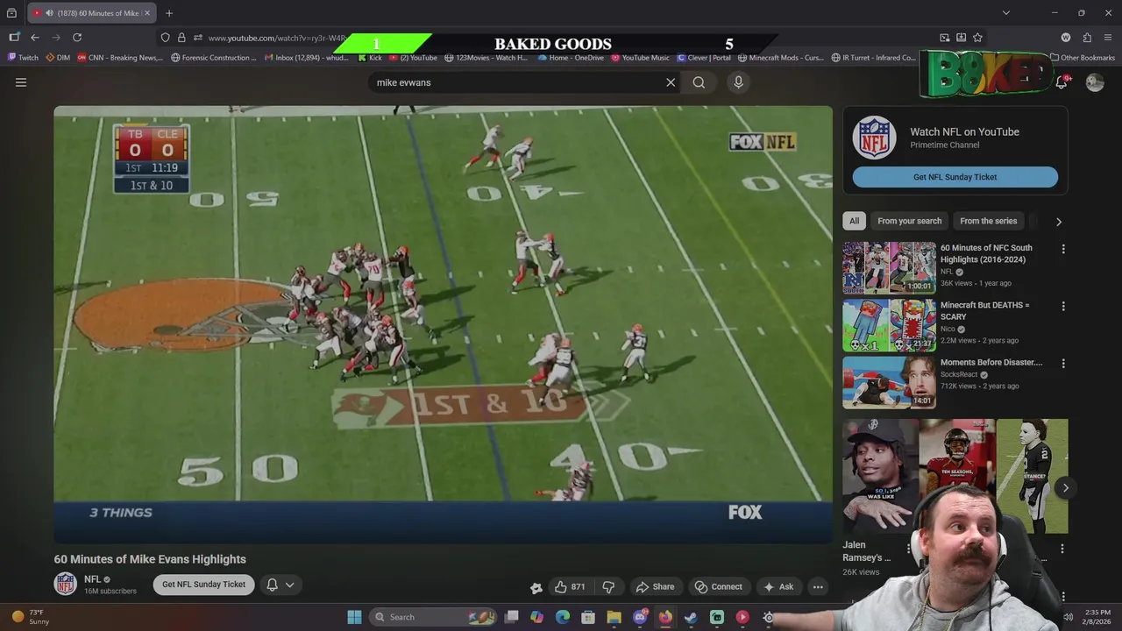Open Minecraft But DEATHS = SCARY thumbnail

click(x=889, y=325)
